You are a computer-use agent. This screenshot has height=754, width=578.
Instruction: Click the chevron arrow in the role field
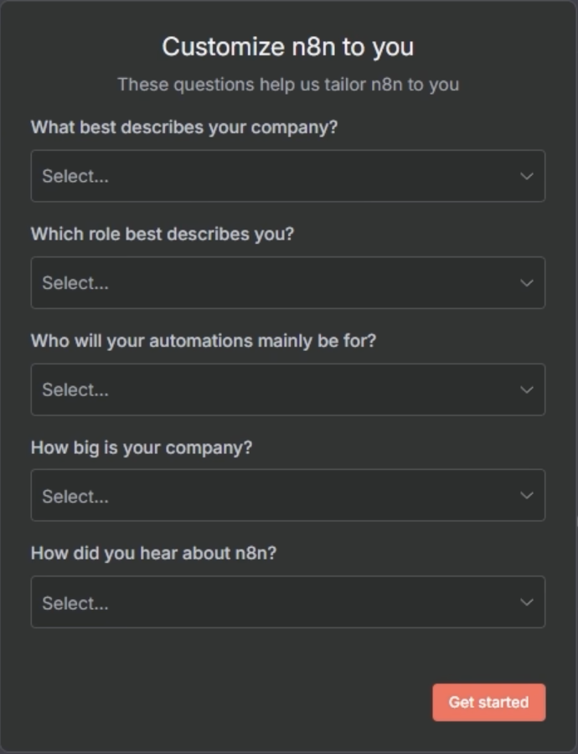(x=526, y=283)
